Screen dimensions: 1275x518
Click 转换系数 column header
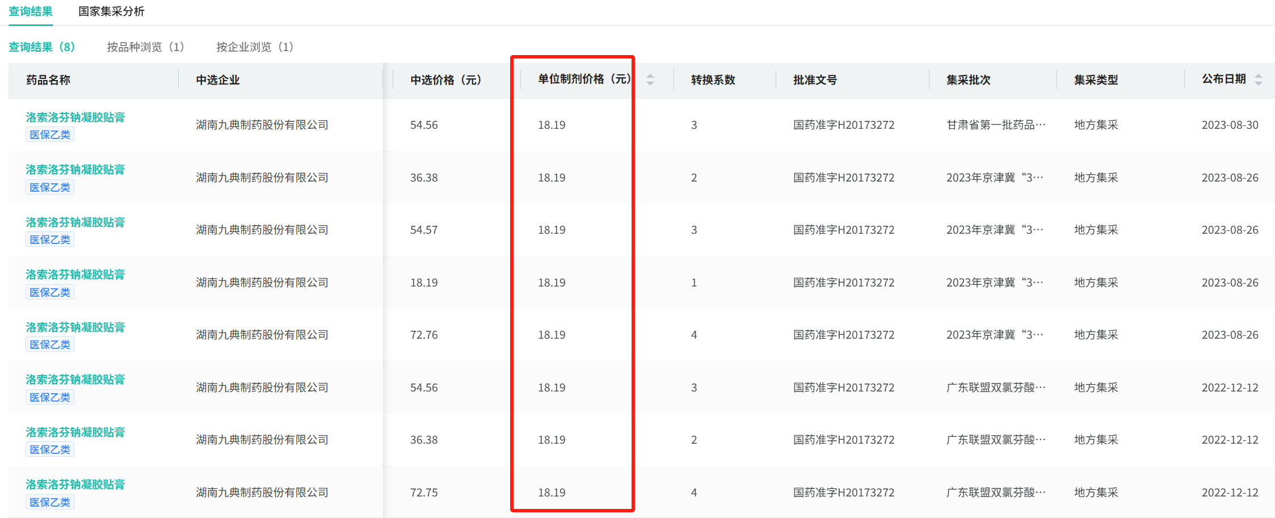pyautogui.click(x=713, y=80)
